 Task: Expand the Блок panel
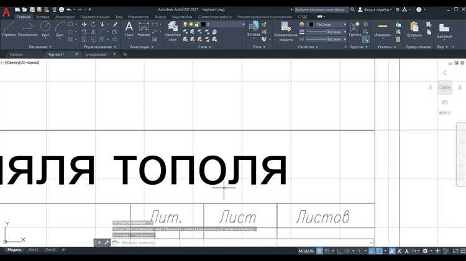tap(259, 47)
